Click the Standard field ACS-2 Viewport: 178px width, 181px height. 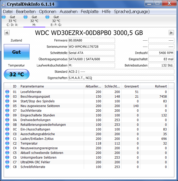tap(121, 72)
